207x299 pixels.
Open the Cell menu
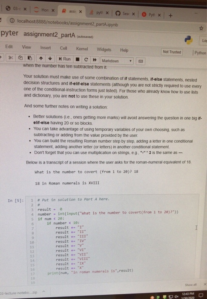63,48
